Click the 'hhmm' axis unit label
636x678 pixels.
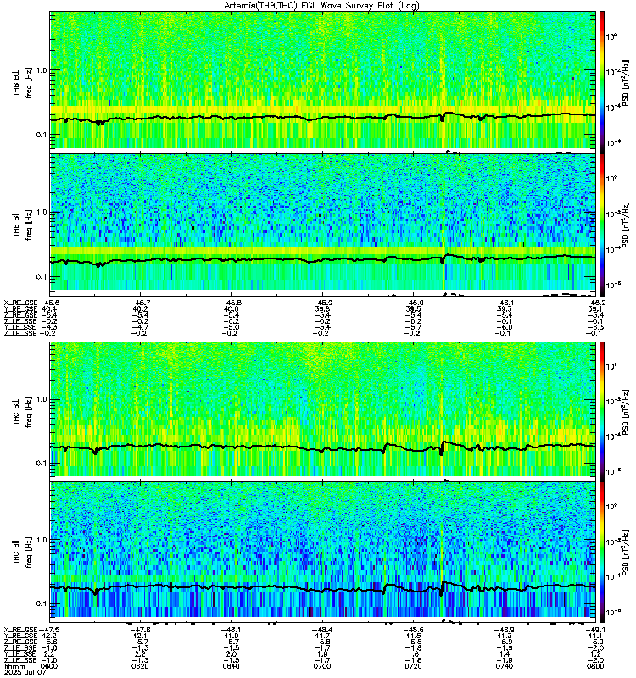tap(14, 667)
